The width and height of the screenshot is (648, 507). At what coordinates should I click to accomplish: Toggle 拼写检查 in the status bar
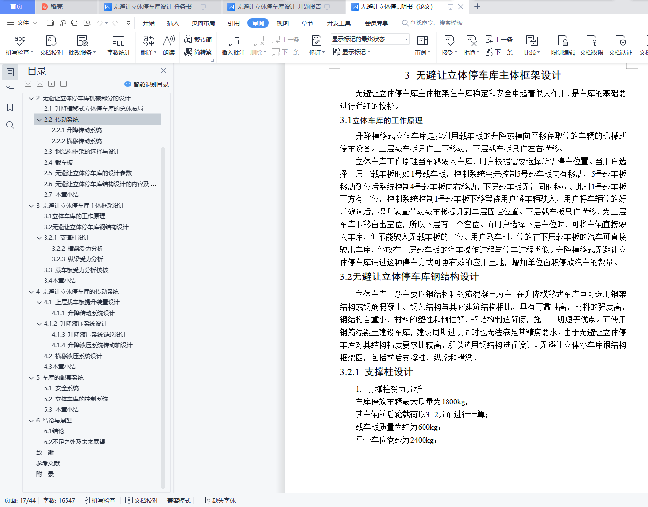[x=99, y=500]
